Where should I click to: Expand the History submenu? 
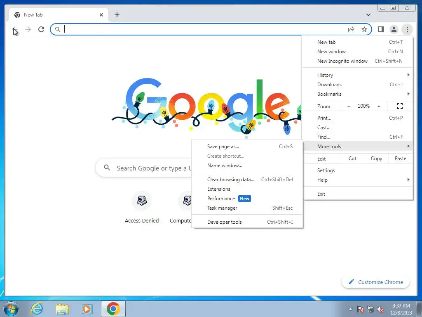coord(357,75)
